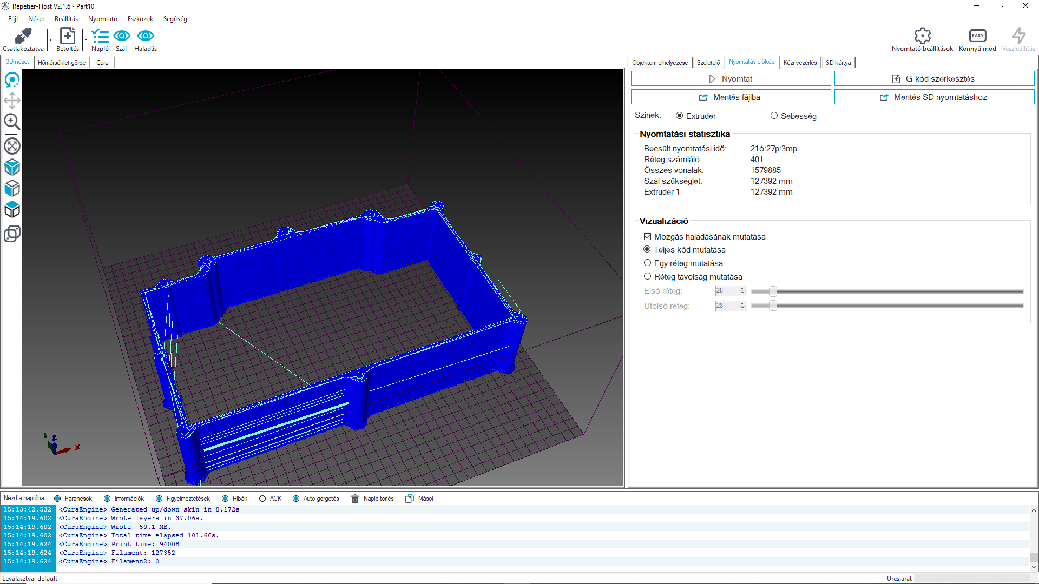Expand the Csatlakoztatva dropdown arrow

coord(50,39)
